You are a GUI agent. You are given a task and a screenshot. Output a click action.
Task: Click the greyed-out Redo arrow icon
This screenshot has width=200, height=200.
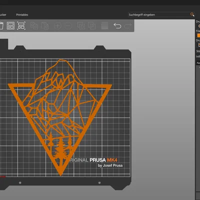[x=128, y=26]
